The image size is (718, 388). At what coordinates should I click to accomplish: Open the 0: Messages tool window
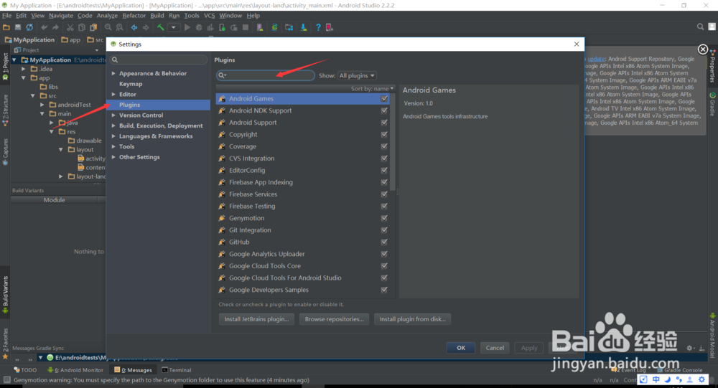pos(134,369)
